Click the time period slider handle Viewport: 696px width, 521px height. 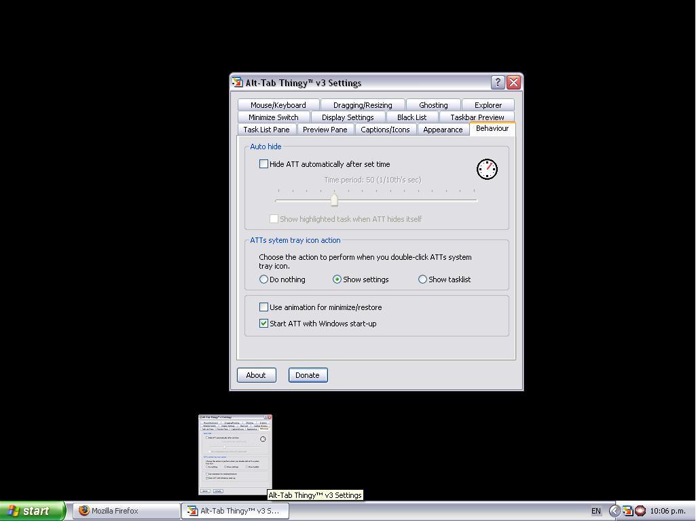click(x=334, y=199)
